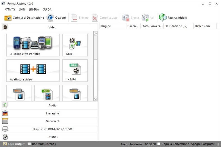Expand the Immagine category panel
221x147 pixels.
click(50, 113)
